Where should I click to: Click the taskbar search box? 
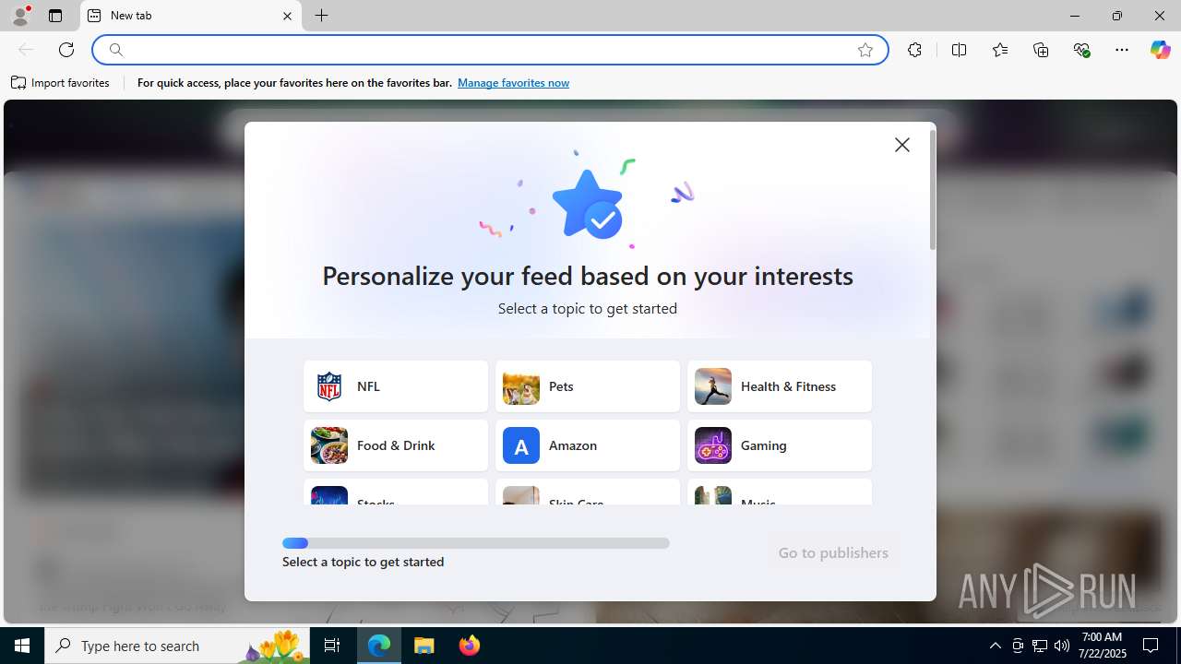[178, 646]
